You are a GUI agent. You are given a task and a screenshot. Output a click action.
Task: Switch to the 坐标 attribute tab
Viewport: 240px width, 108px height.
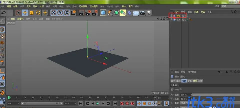pos(178,81)
